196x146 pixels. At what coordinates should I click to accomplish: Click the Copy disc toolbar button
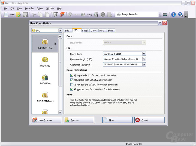point(86,15)
